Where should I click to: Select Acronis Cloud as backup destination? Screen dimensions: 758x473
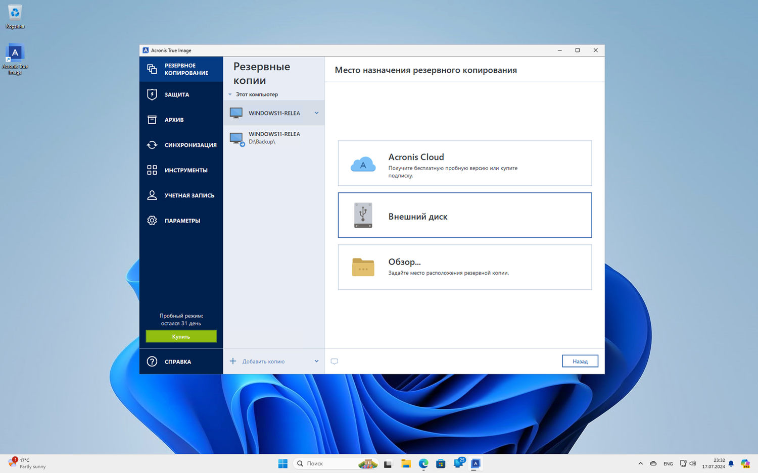tap(464, 164)
